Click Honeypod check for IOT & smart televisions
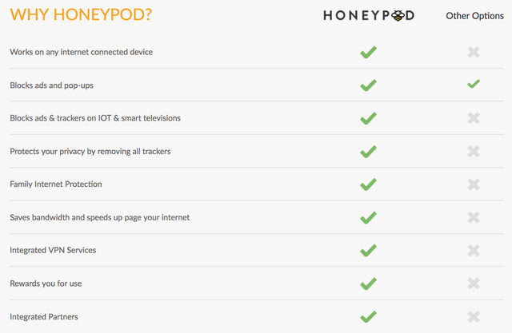Screen dimensions: 512x333 368,118
